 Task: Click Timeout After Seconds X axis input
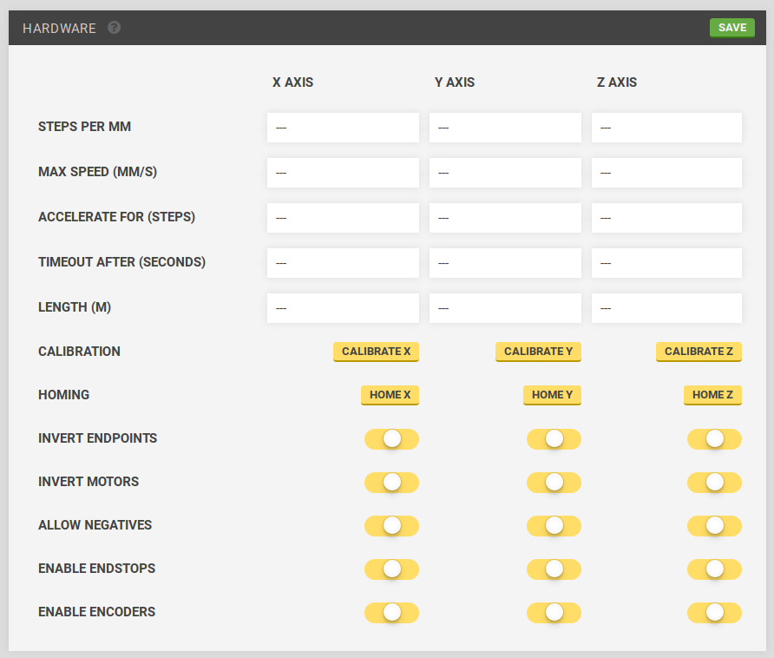click(343, 263)
